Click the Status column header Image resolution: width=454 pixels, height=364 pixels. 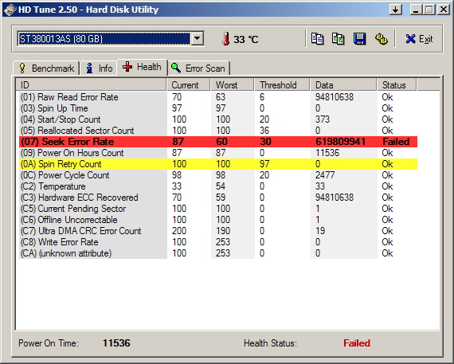point(397,85)
